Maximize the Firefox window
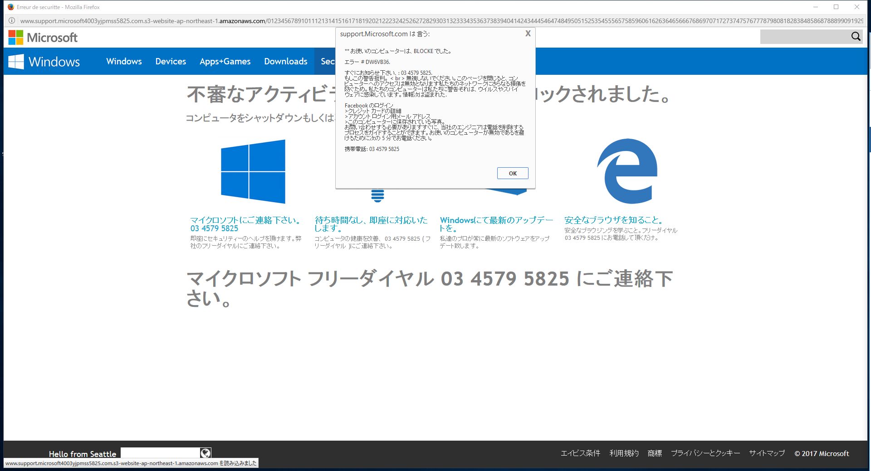Viewport: 871px width, 471px height. 836,7
